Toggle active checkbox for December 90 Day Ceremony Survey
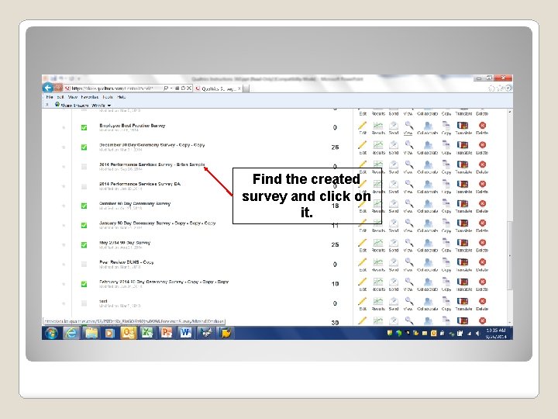 [84, 147]
